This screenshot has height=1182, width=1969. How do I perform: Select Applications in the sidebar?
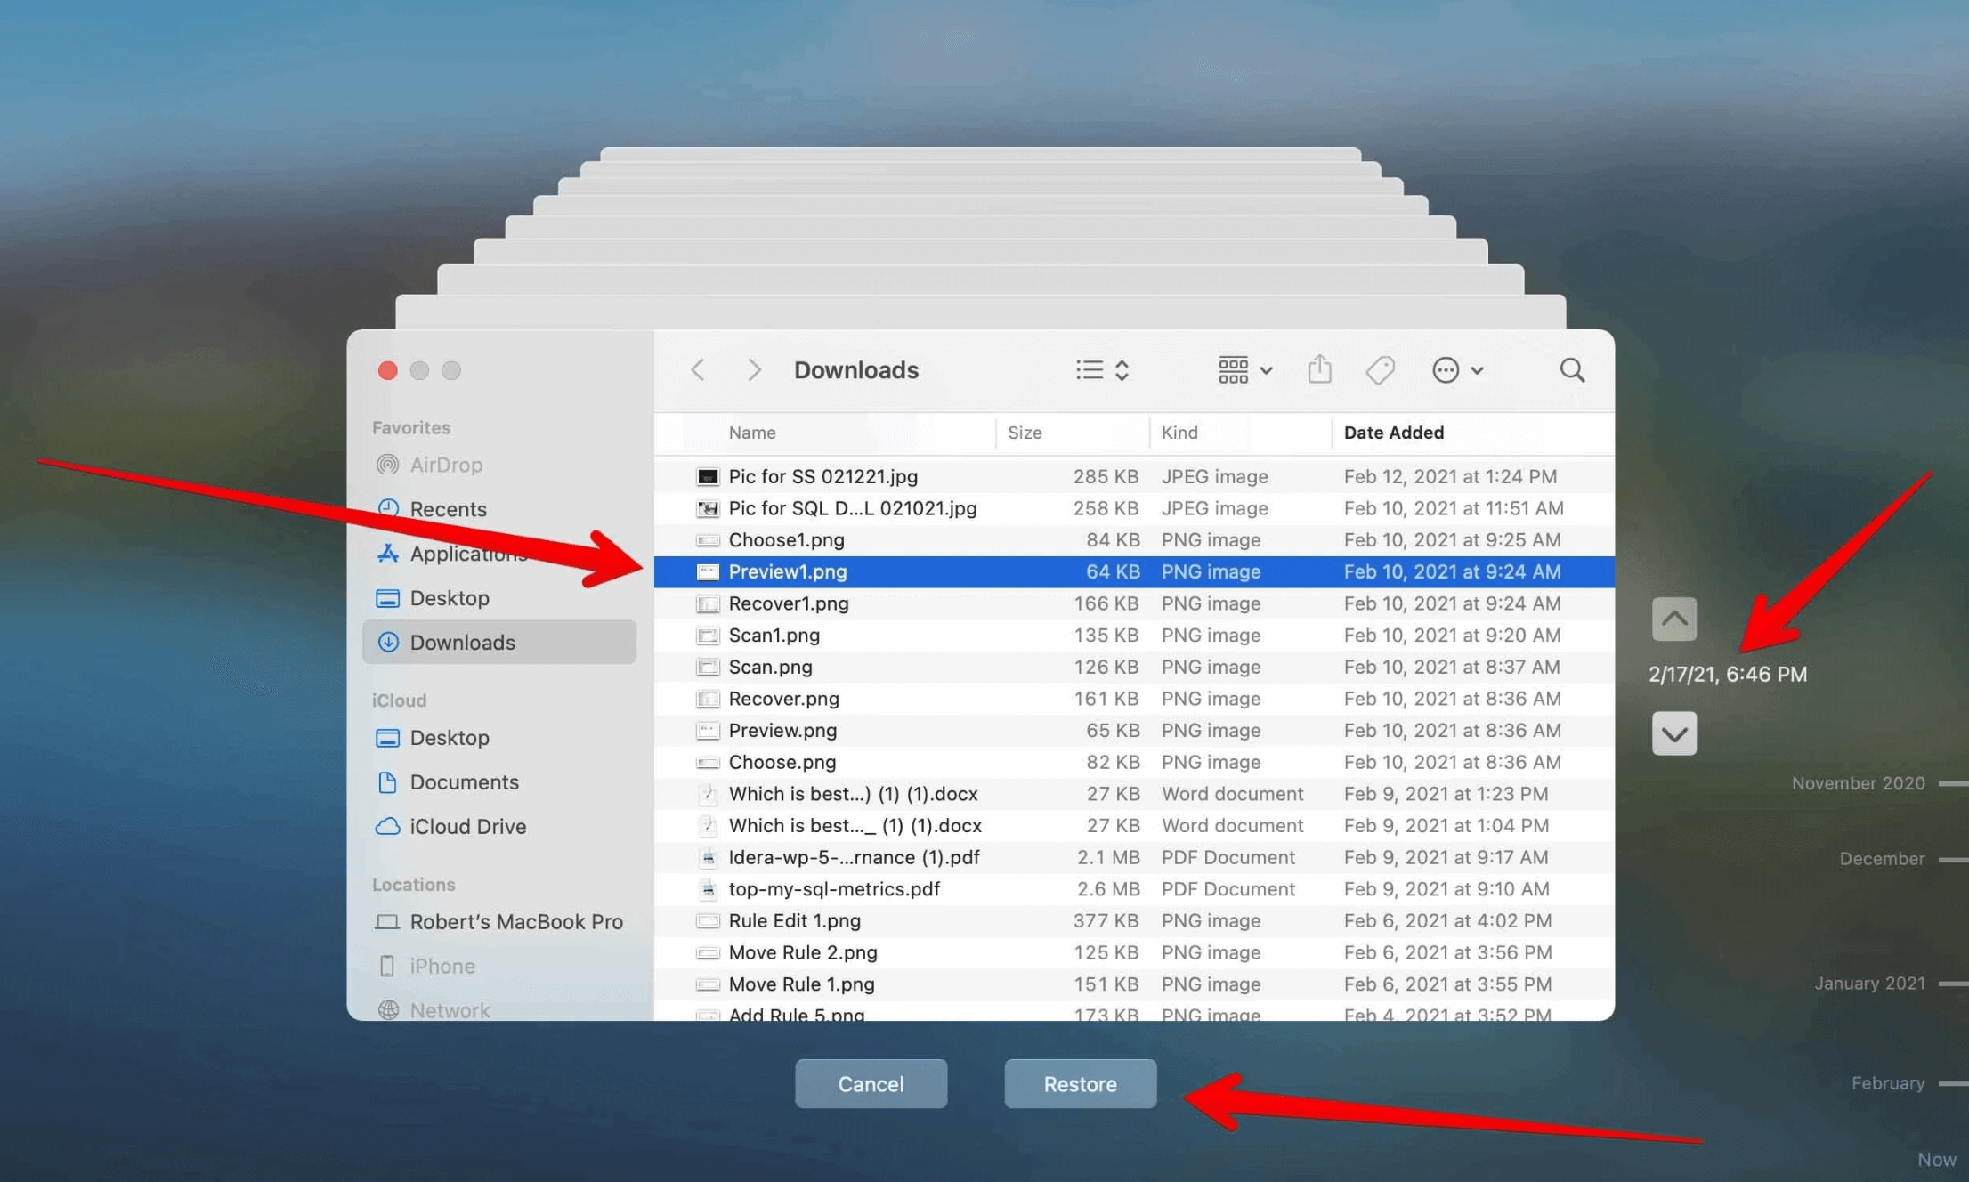467,553
